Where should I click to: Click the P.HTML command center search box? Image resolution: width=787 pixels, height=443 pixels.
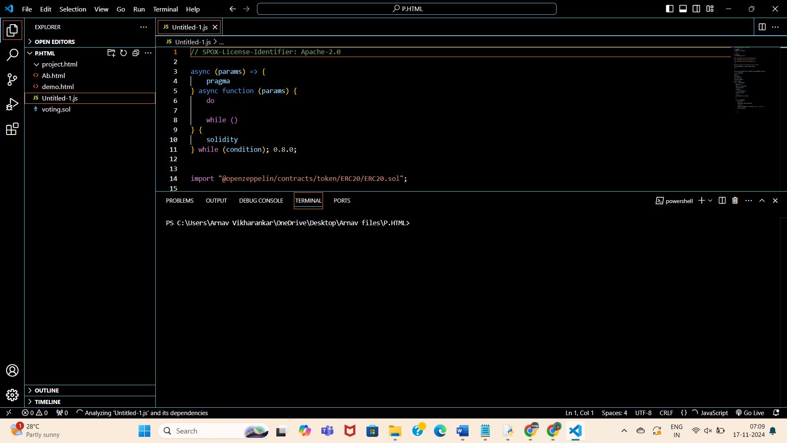pos(407,9)
